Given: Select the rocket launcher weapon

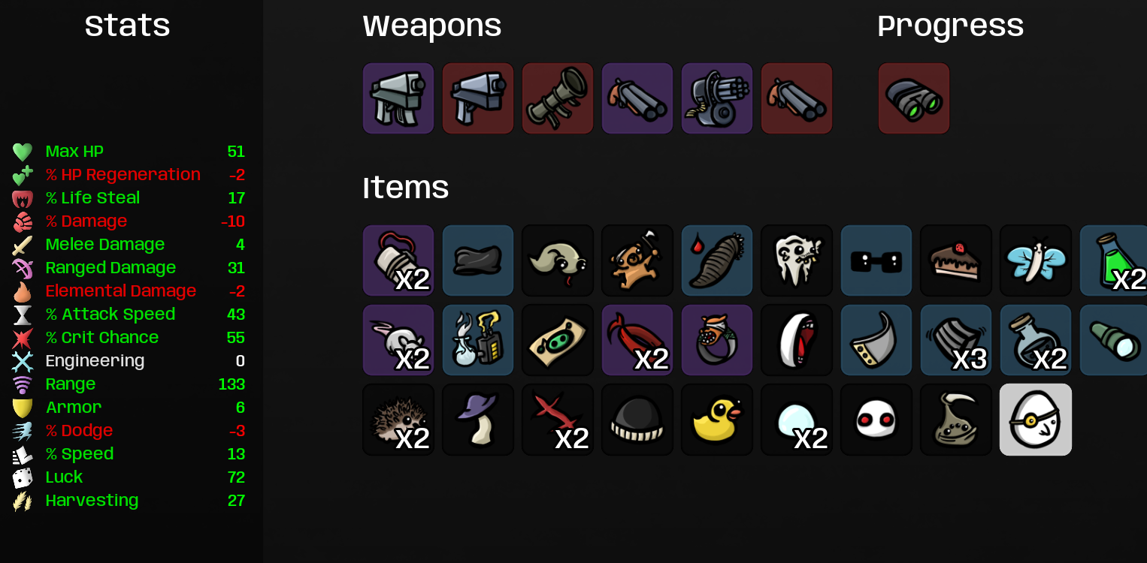Looking at the screenshot, I should click(558, 98).
